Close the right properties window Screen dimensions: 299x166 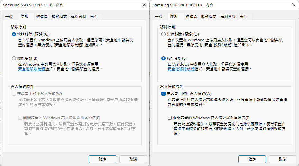coord(294,5)
